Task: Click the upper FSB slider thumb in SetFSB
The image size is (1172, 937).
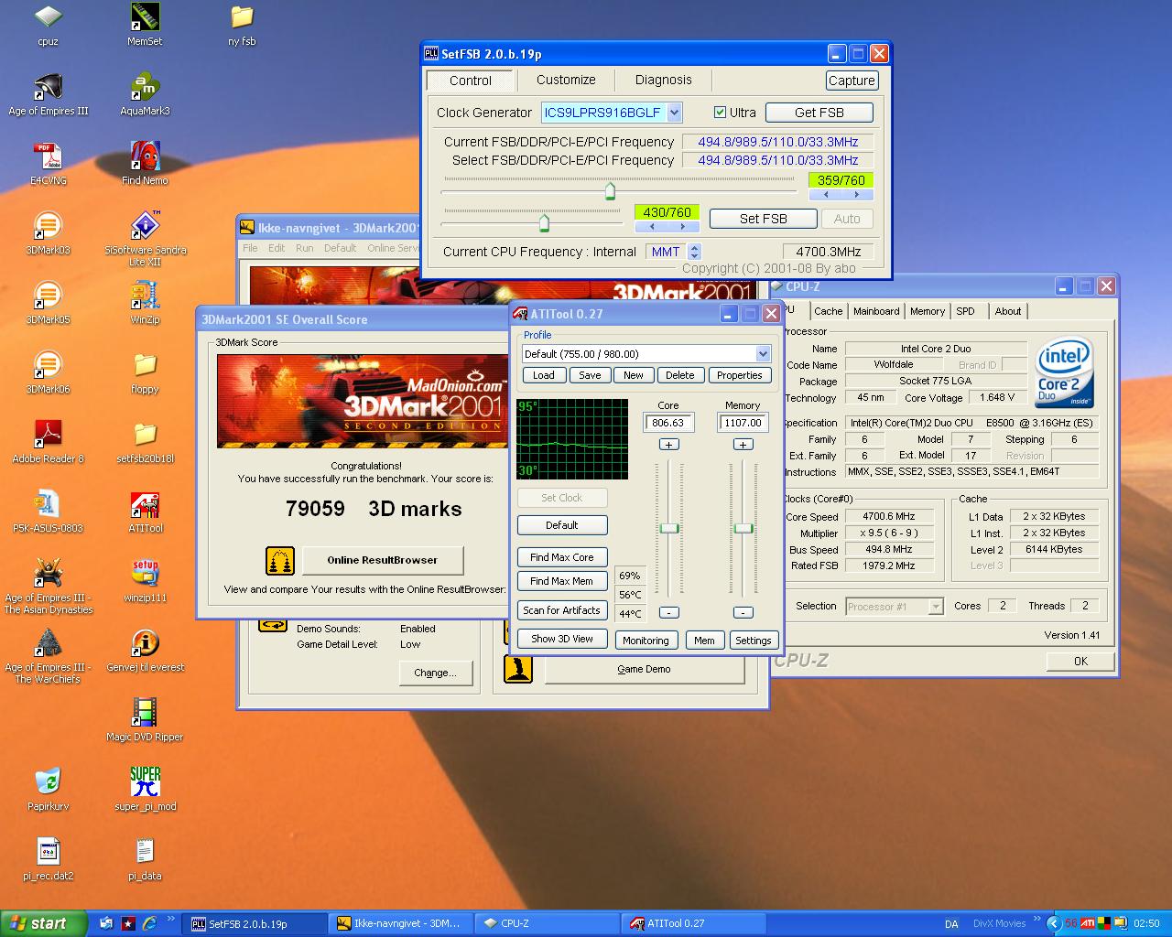Action: point(610,191)
